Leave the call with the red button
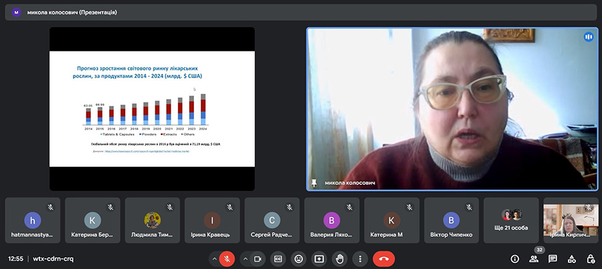602x269 pixels. tap(383, 258)
